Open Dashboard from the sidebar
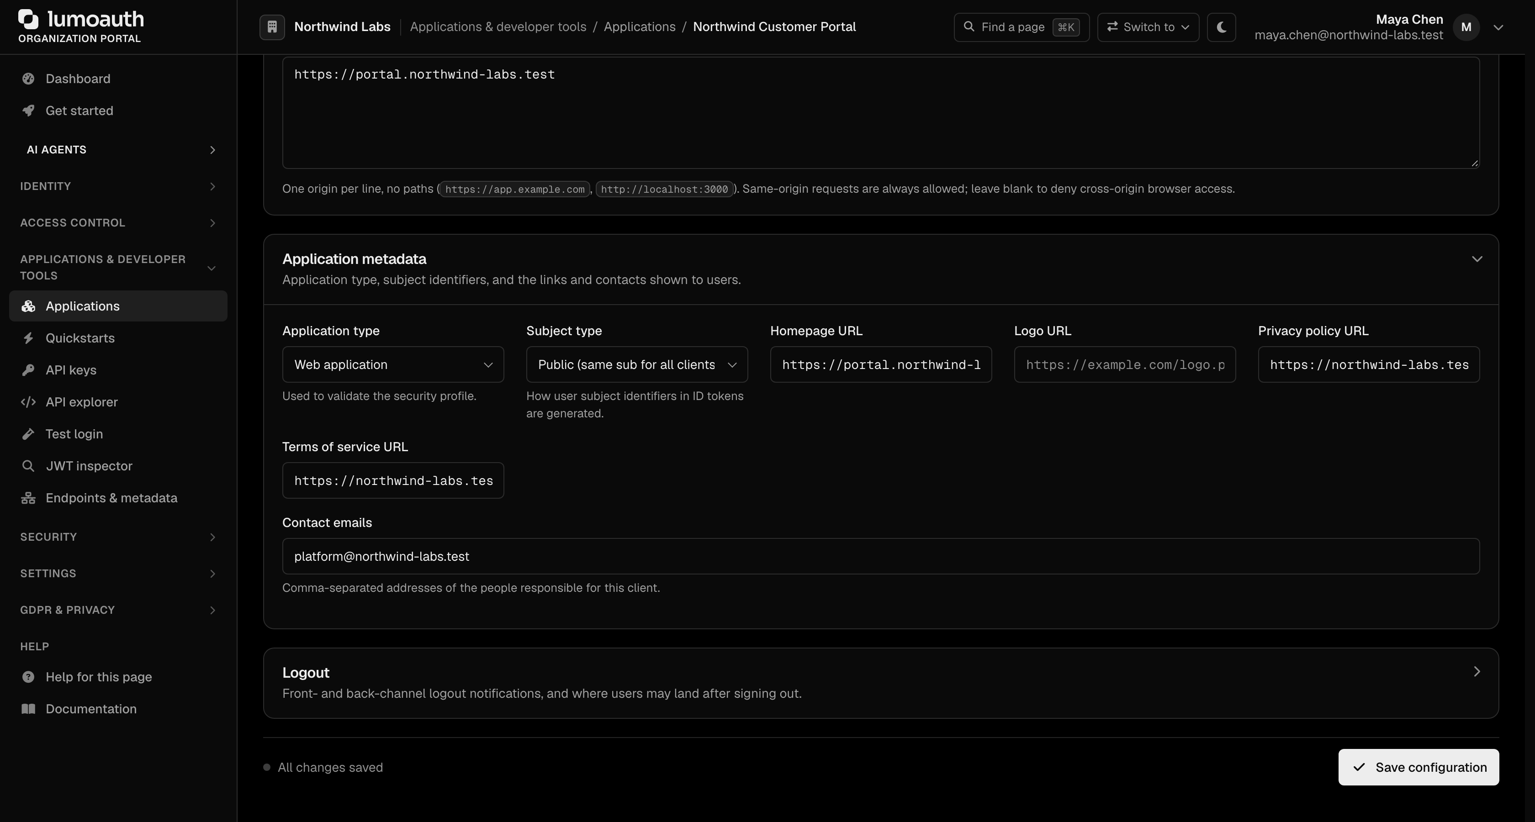This screenshot has width=1535, height=822. [x=118, y=79]
